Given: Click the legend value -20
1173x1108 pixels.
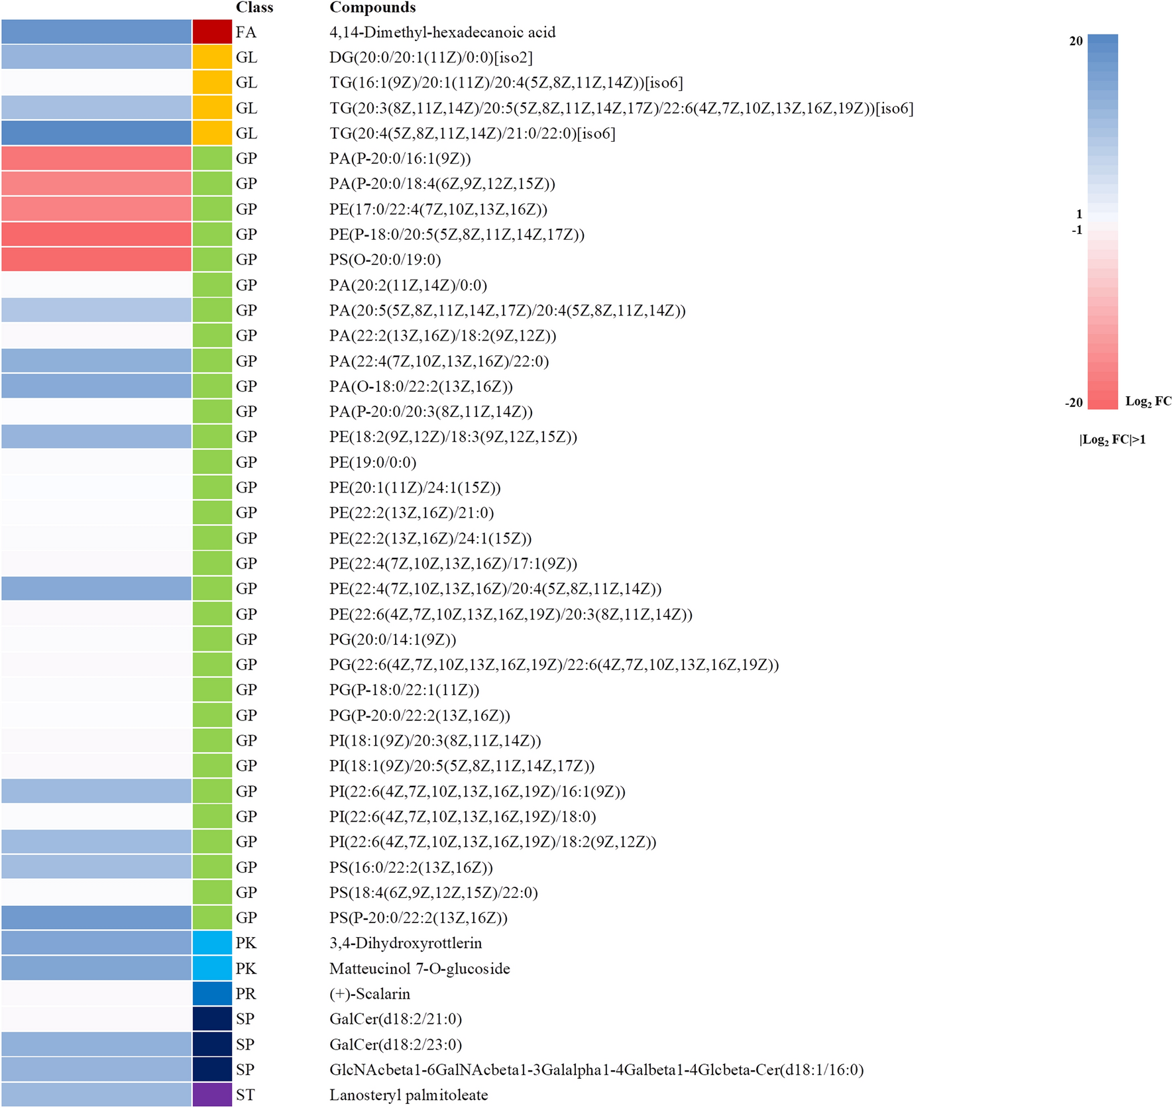Looking at the screenshot, I should (1074, 403).
